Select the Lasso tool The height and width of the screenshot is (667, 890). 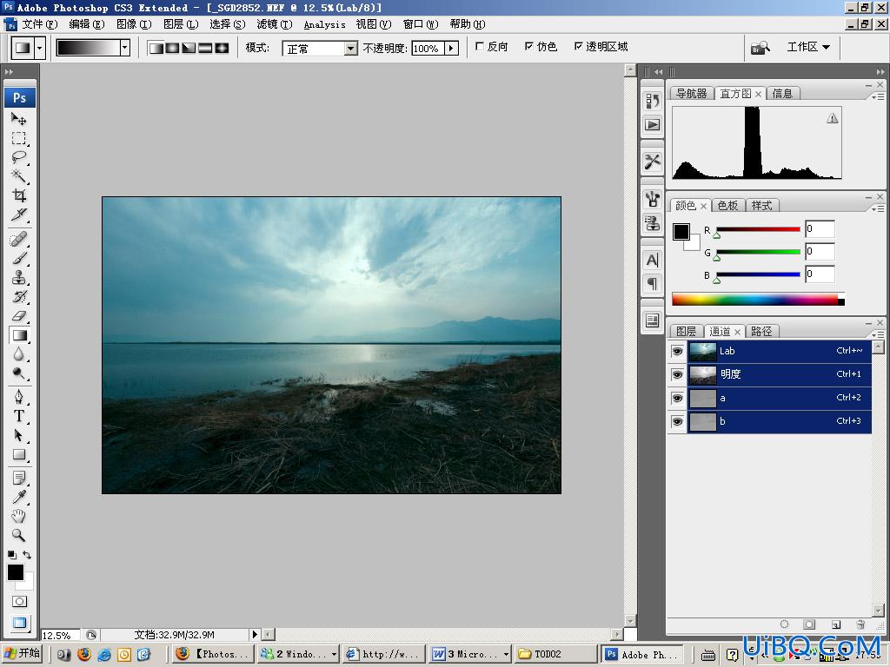(x=19, y=157)
